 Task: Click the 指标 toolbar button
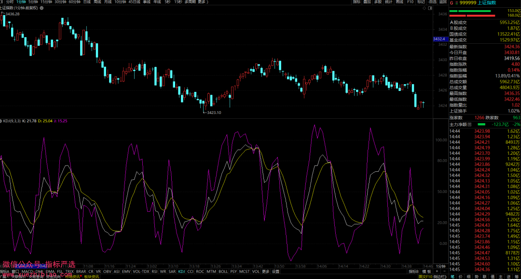(x=356, y=1)
